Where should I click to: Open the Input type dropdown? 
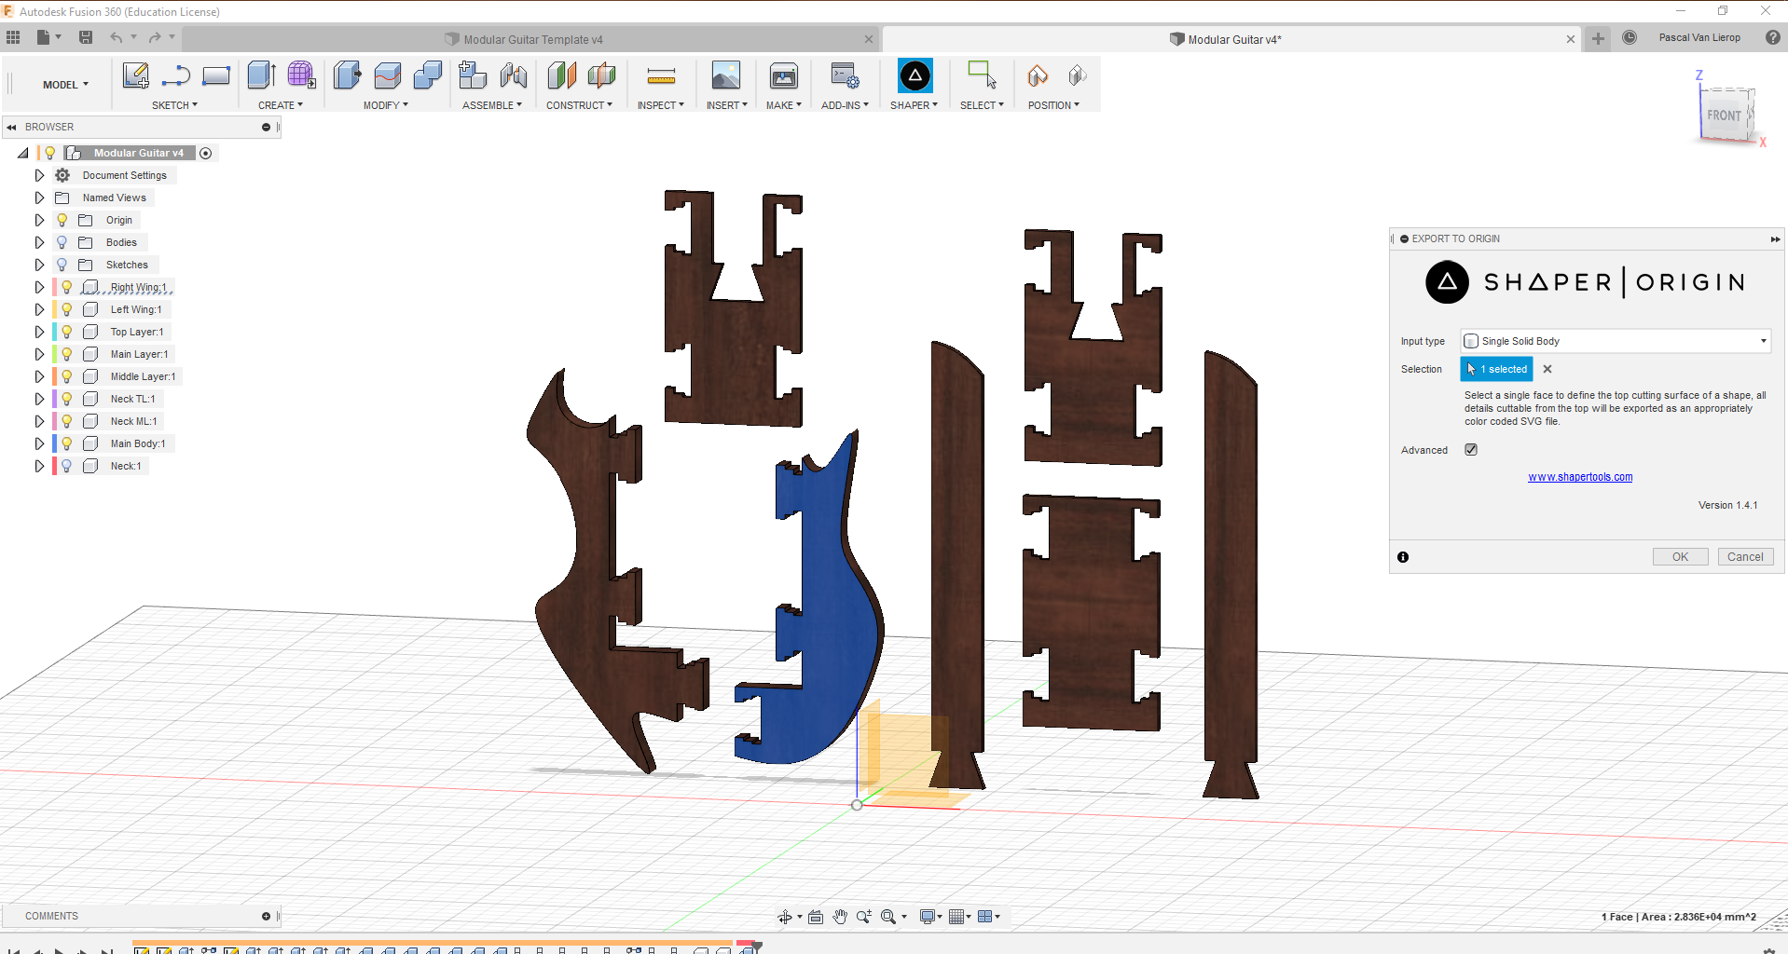1615,341
